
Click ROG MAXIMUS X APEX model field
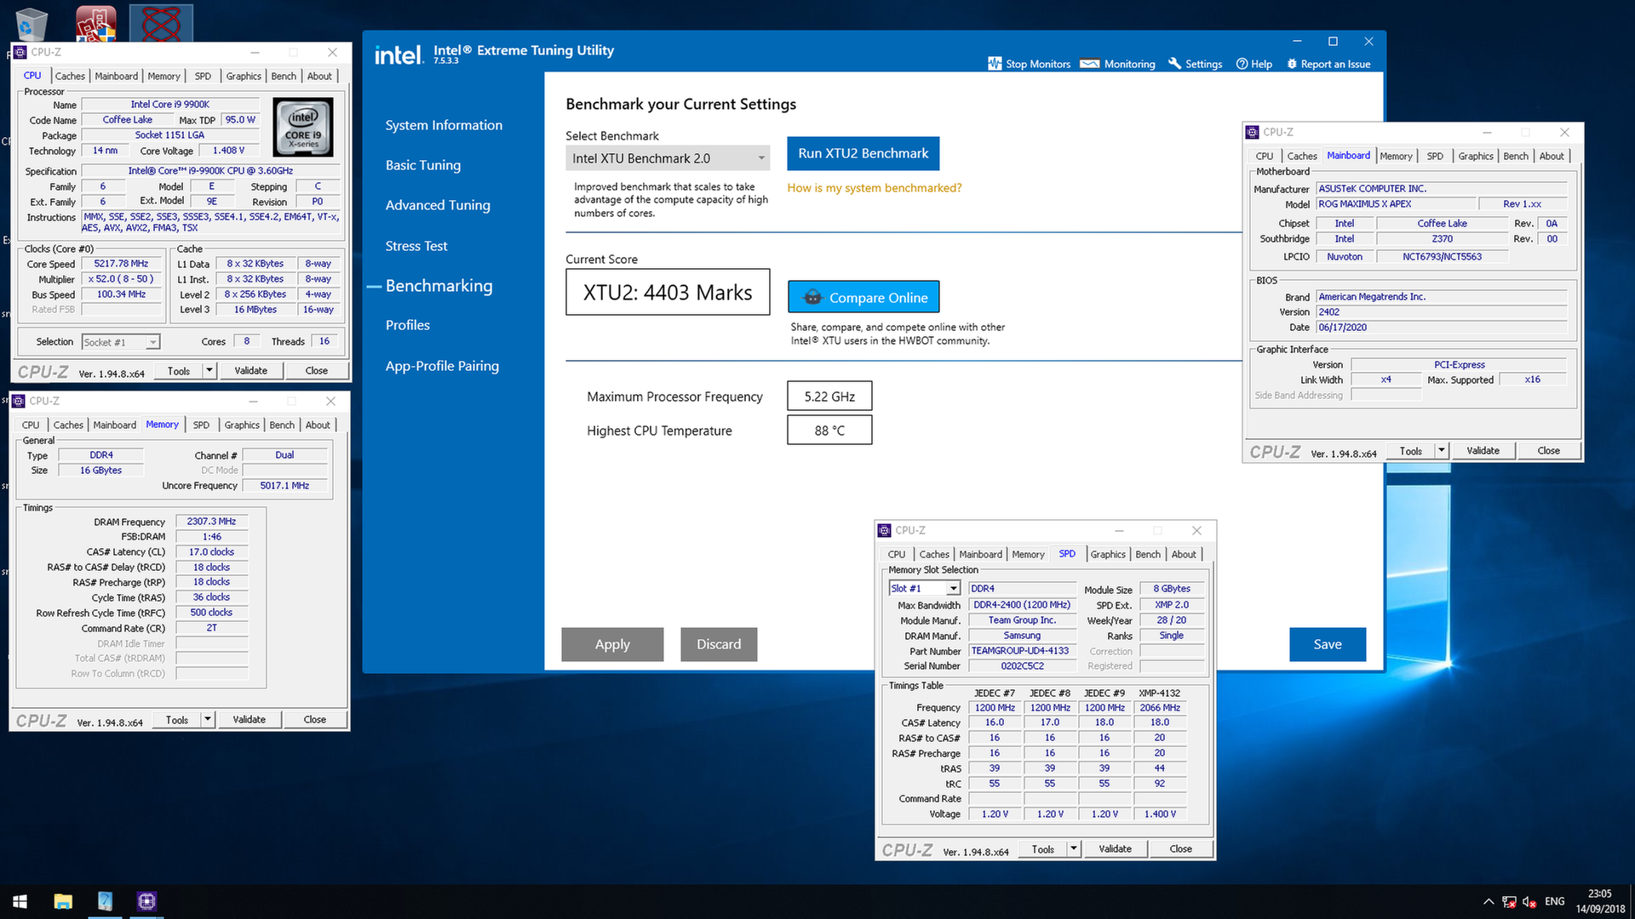coord(1396,204)
